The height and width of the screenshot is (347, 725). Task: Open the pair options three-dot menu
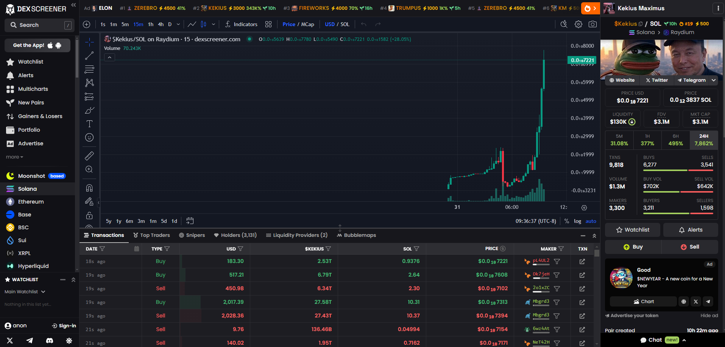718,8
